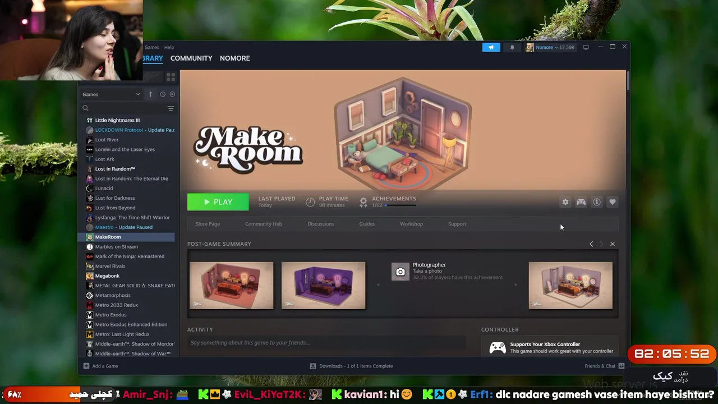Viewport: 718px width, 404px height.
Task: Select Maestro Update Paused entry
Action: coord(123,227)
